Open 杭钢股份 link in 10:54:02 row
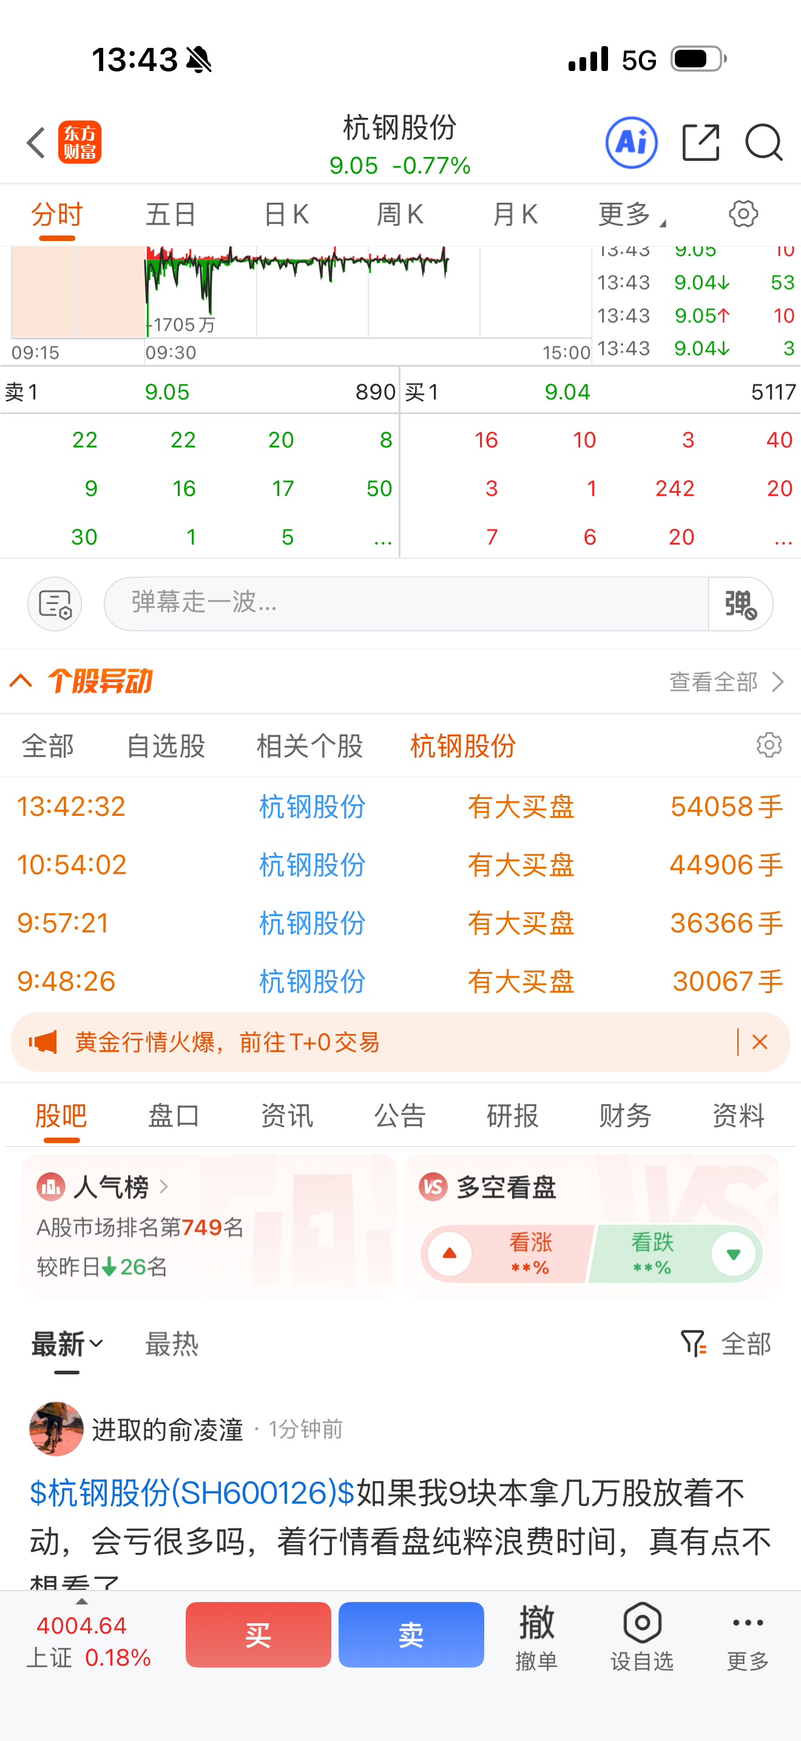This screenshot has height=1741, width=801. 312,865
